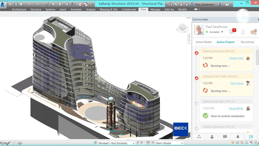Click the ViewCube in the 3D view
Image resolution: width=259 pixels, height=146 pixels.
tap(182, 28)
